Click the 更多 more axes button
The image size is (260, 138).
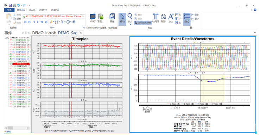coord(195,15)
